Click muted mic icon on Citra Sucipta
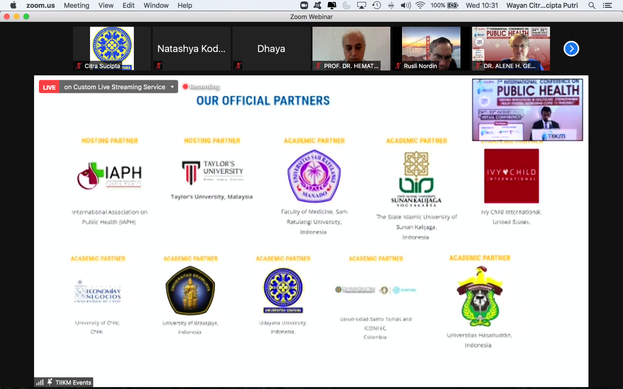623x389 pixels. pyautogui.click(x=78, y=66)
